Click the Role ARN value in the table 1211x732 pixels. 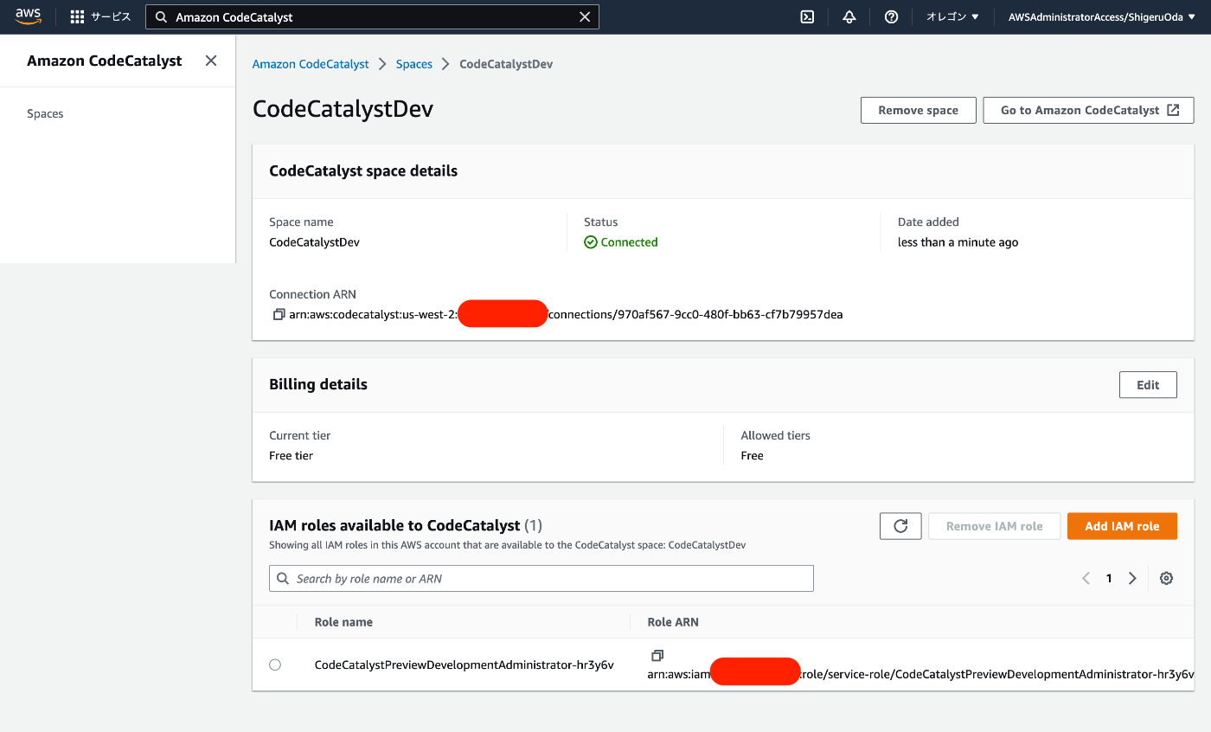click(x=920, y=673)
